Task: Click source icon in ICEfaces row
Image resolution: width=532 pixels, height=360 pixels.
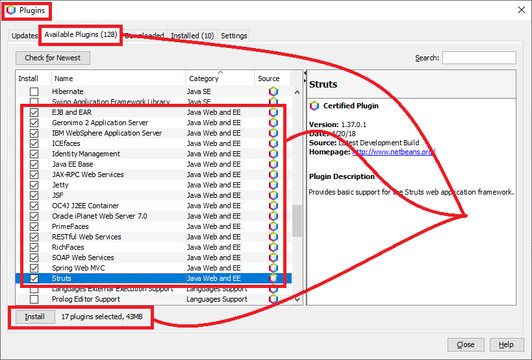Action: pyautogui.click(x=273, y=143)
